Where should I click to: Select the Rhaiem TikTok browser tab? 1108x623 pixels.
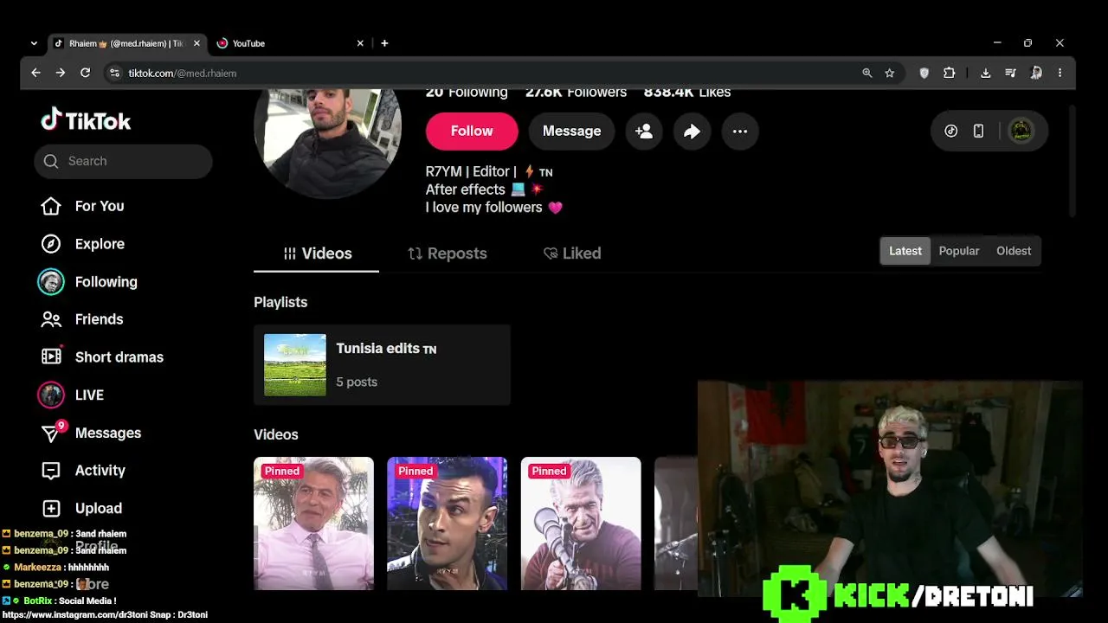coord(127,43)
